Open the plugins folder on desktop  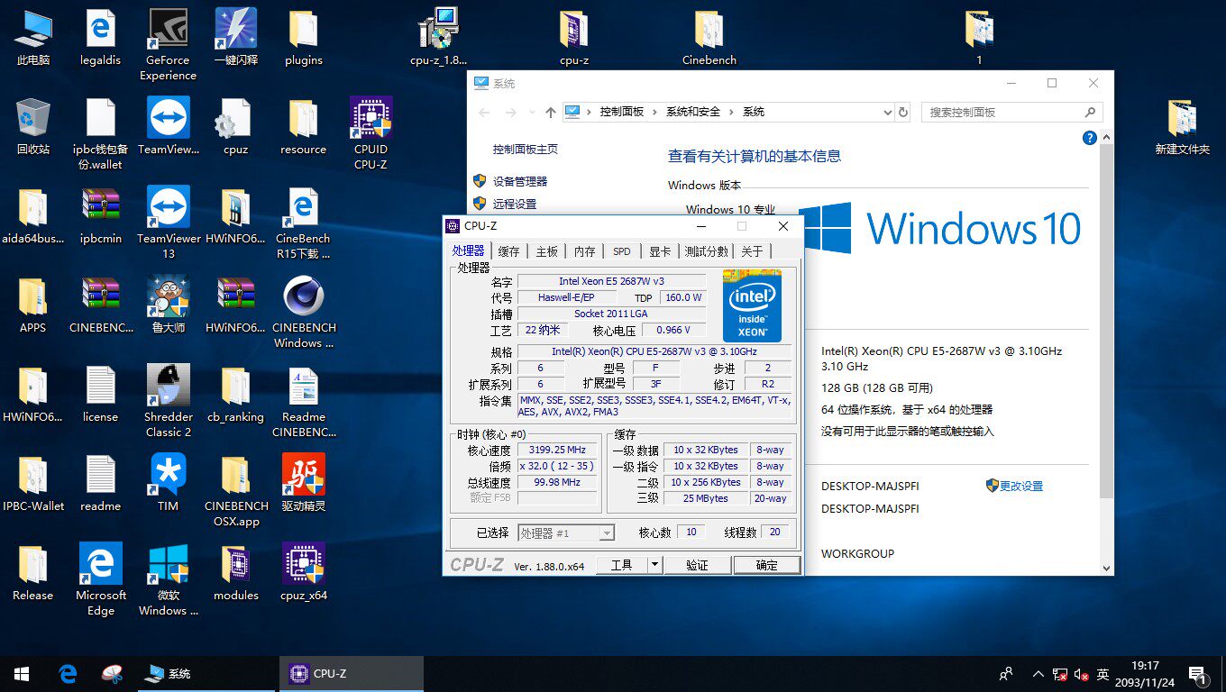pos(304,38)
